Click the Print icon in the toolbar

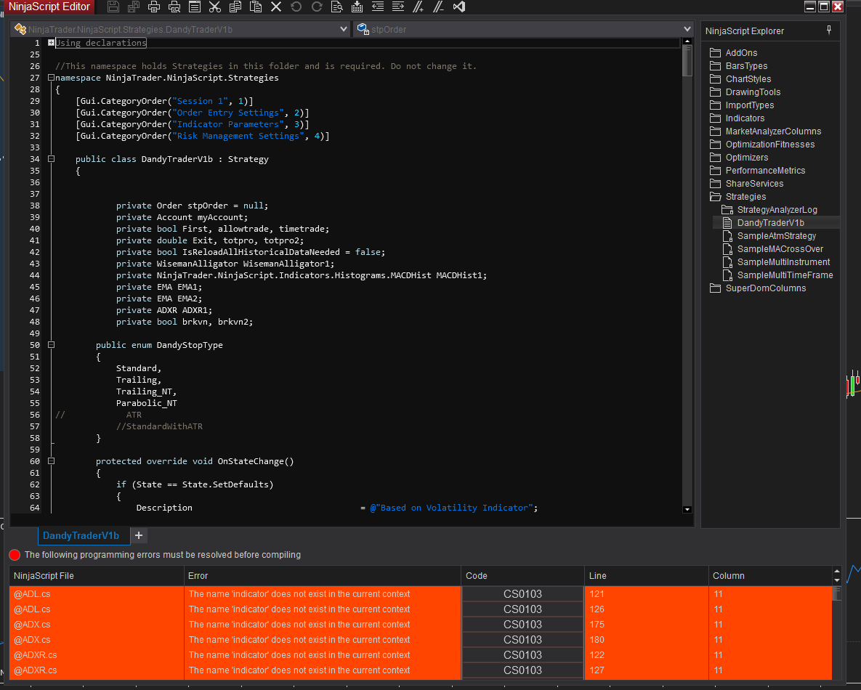pyautogui.click(x=153, y=7)
